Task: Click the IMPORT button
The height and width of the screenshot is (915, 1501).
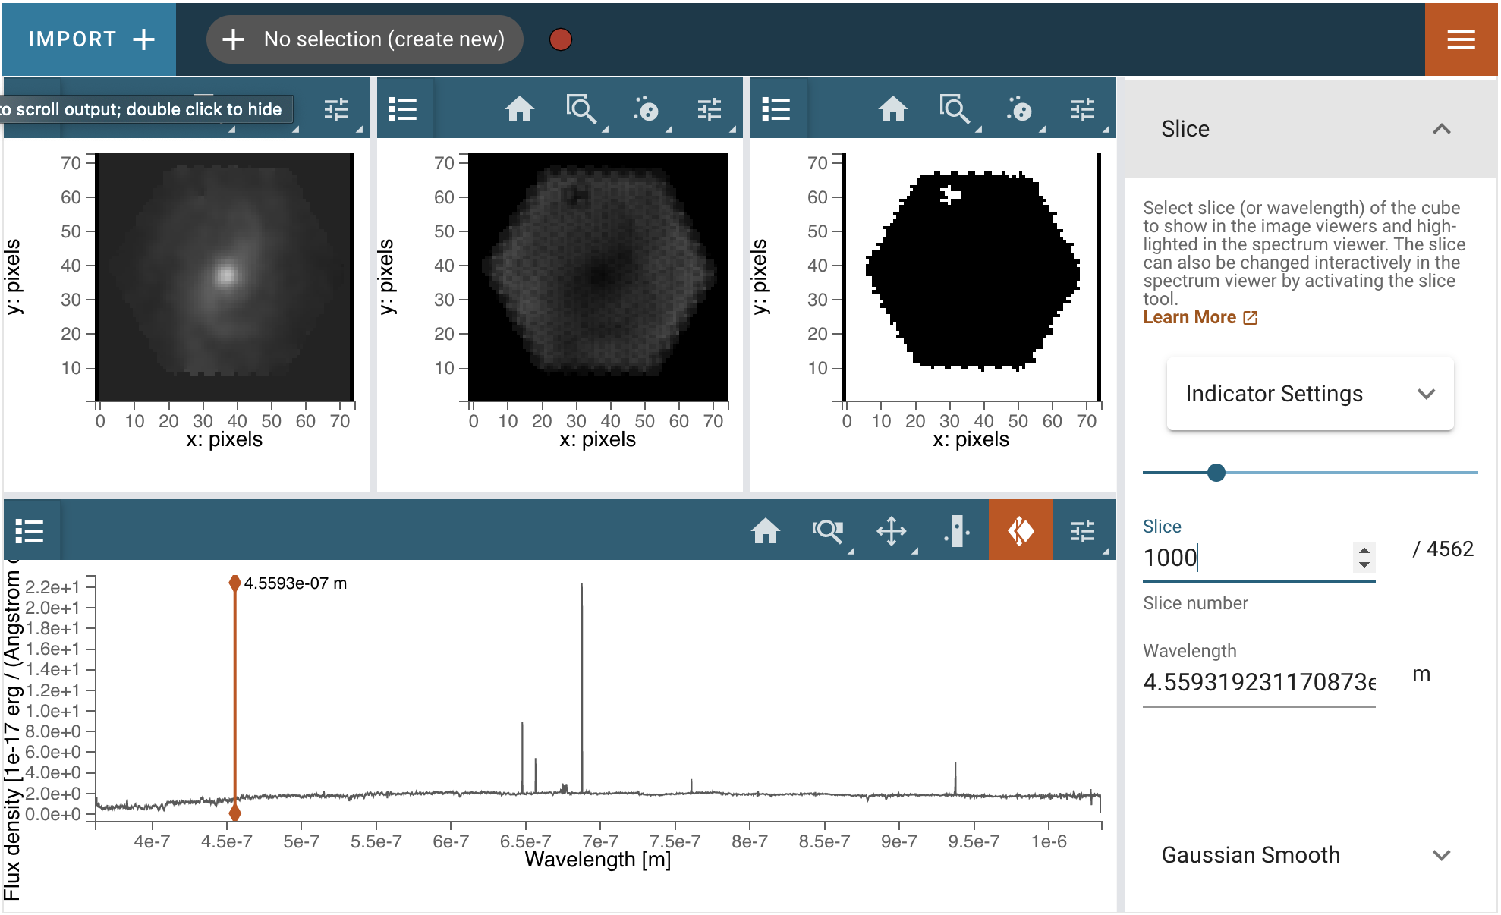Action: pyautogui.click(x=90, y=39)
